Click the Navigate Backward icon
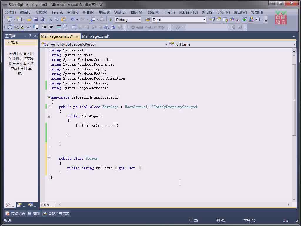 click(93, 19)
